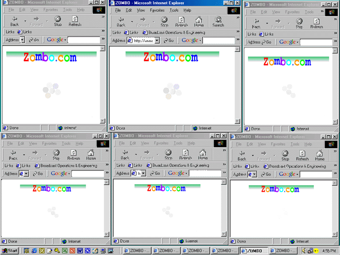
Task: Click Stop in the top-right ZOMBO window
Action: 299,23
